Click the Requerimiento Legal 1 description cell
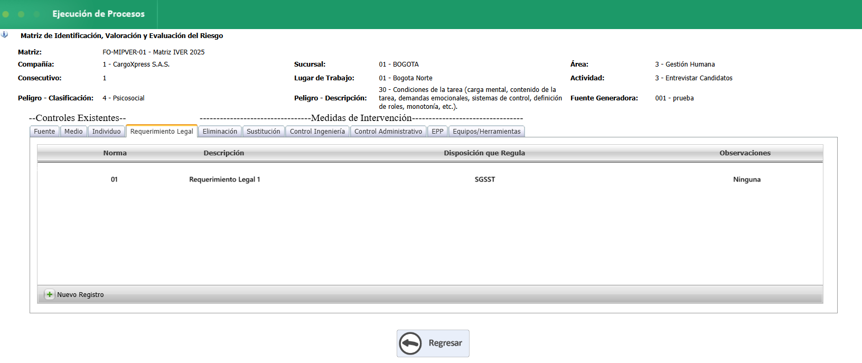Viewport: 862px width, 363px height. (224, 180)
